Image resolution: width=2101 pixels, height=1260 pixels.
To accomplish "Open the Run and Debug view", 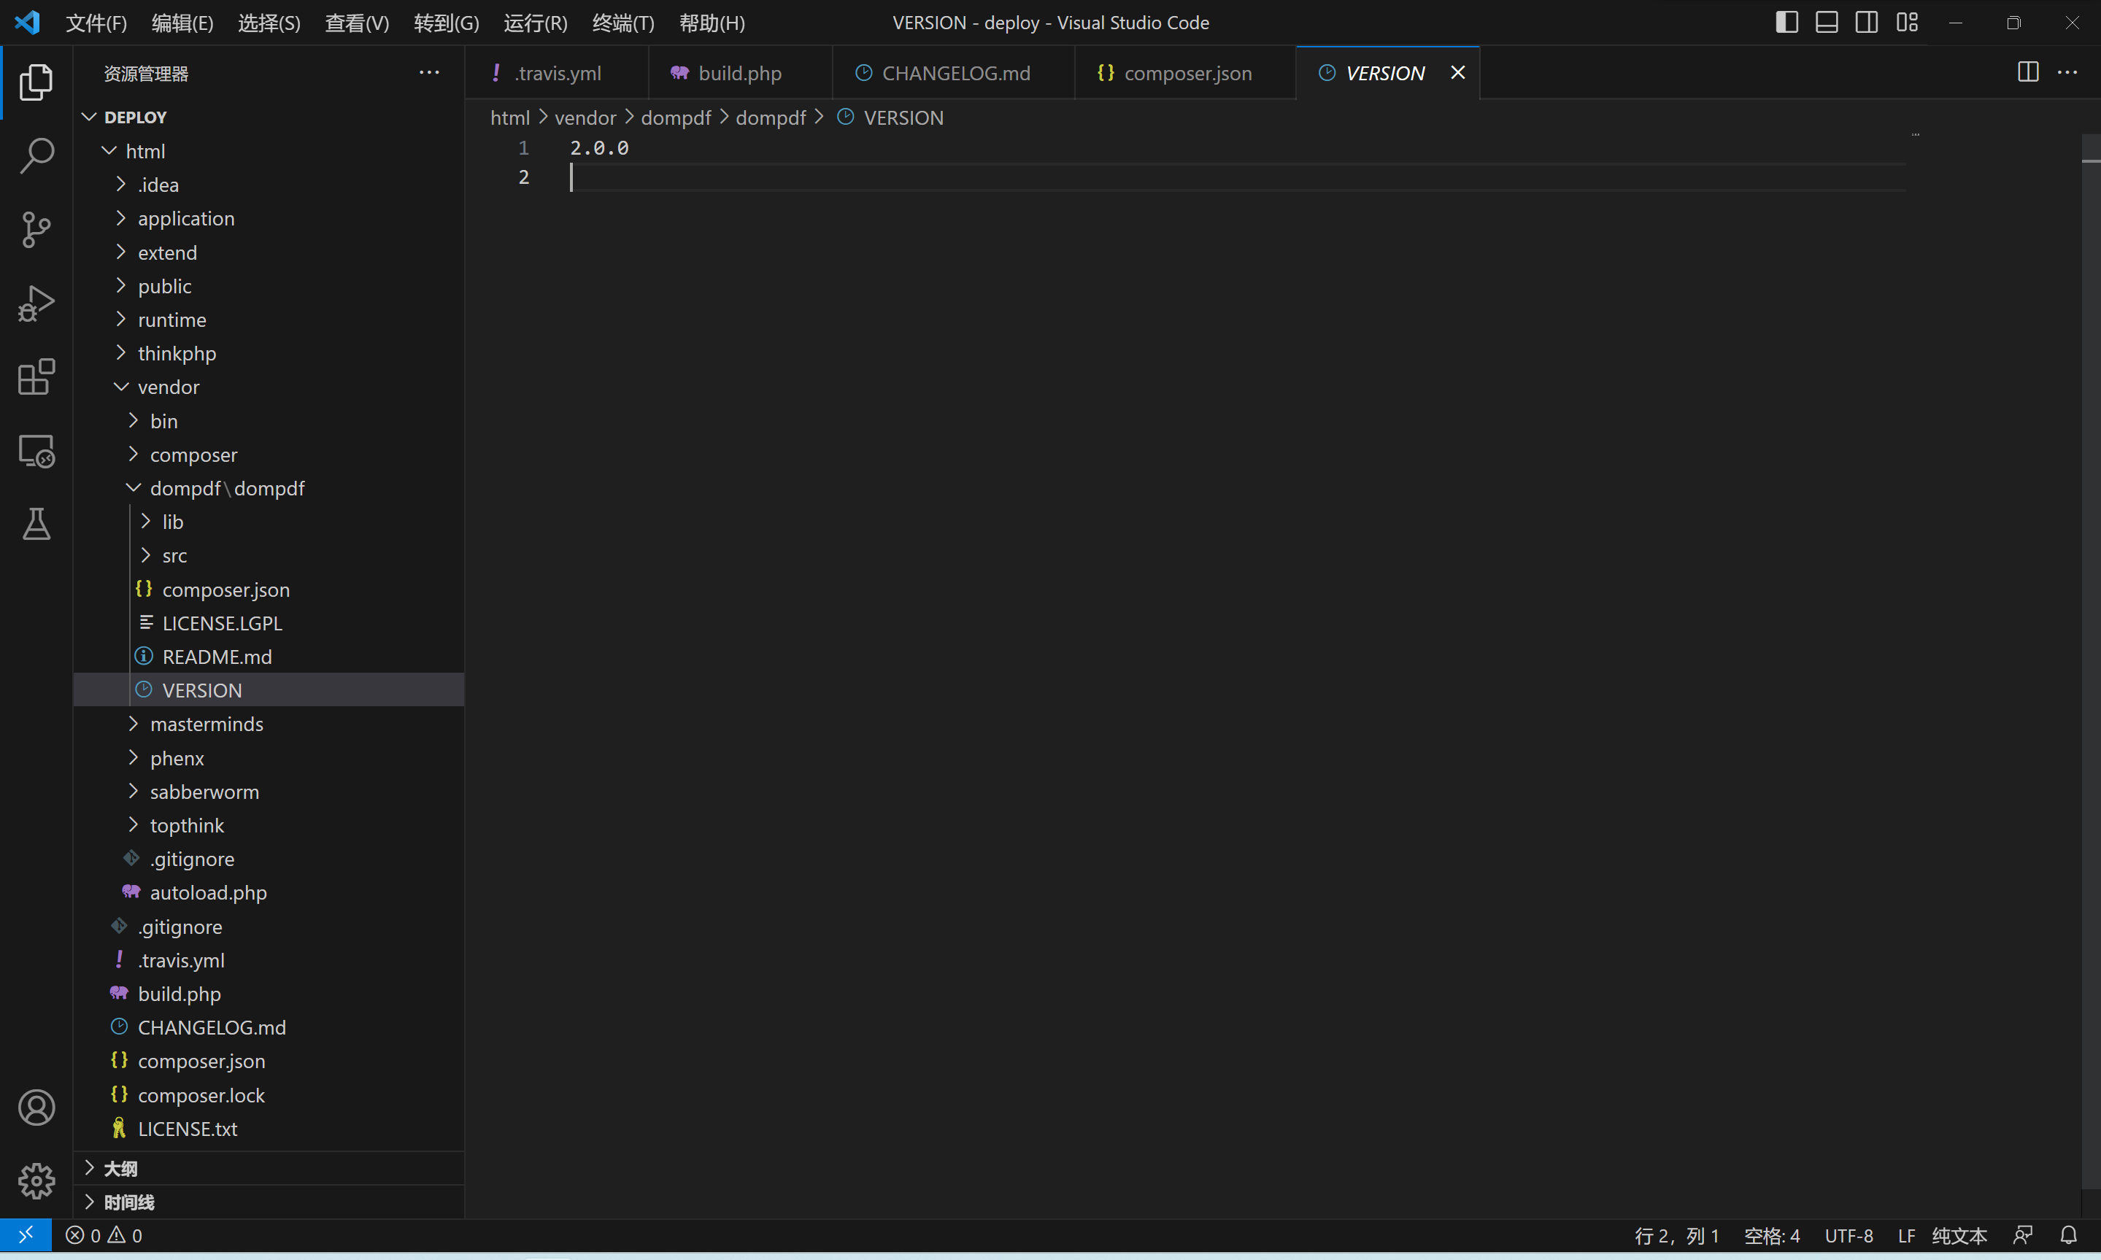I will click(36, 303).
